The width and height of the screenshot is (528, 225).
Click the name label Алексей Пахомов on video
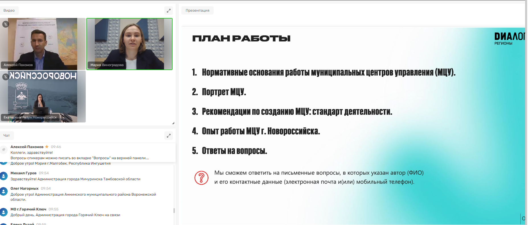tap(18, 65)
